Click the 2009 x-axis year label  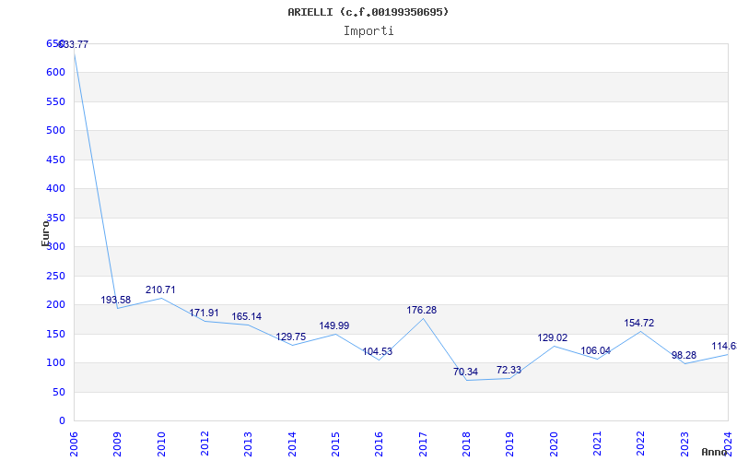point(117,444)
